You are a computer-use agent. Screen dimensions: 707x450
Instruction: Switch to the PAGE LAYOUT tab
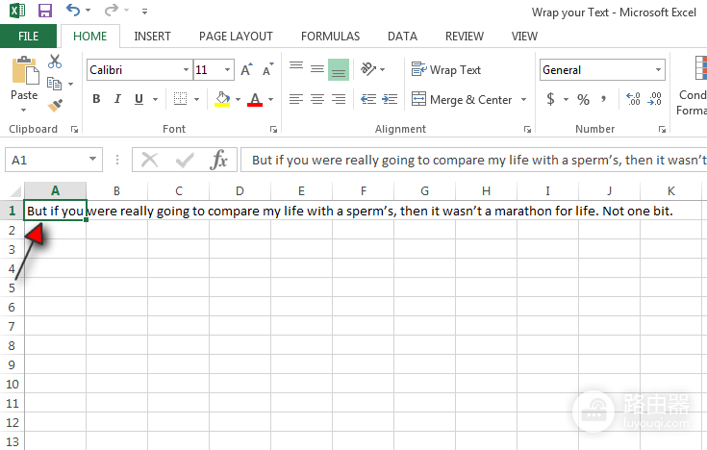[236, 37]
